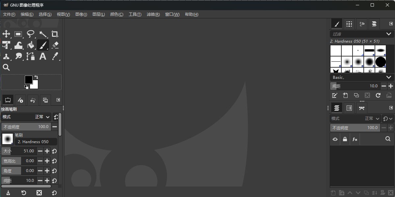The image size is (395, 197).
Task: Toggle layer lock in the Layers panel
Action: tap(345, 139)
